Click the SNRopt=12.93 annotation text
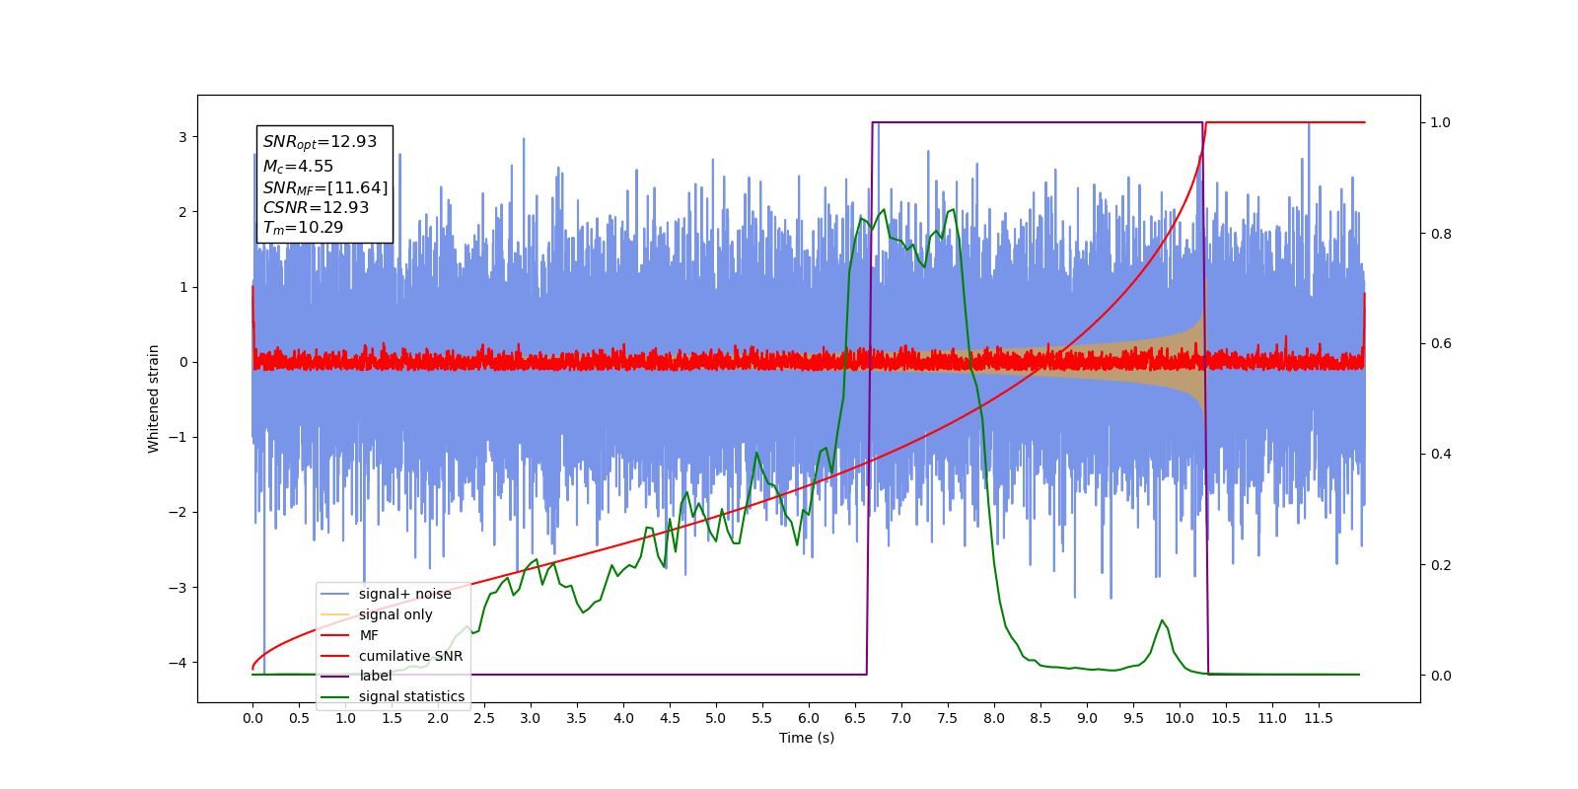Image resolution: width=1578 pixels, height=789 pixels. tap(320, 142)
